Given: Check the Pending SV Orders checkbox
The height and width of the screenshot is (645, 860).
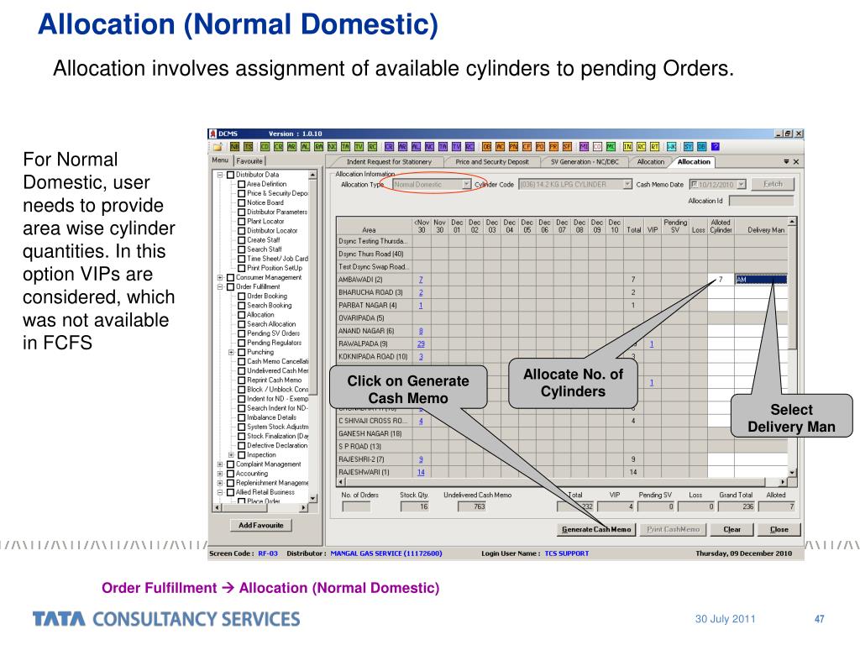Looking at the screenshot, I should point(241,333).
